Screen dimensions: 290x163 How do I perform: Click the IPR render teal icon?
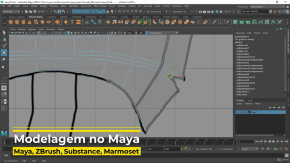(x=217, y=11)
